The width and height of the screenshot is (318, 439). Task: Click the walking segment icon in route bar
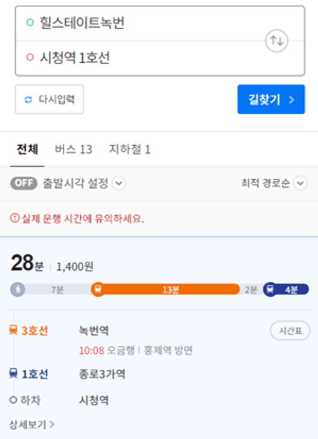click(x=18, y=289)
